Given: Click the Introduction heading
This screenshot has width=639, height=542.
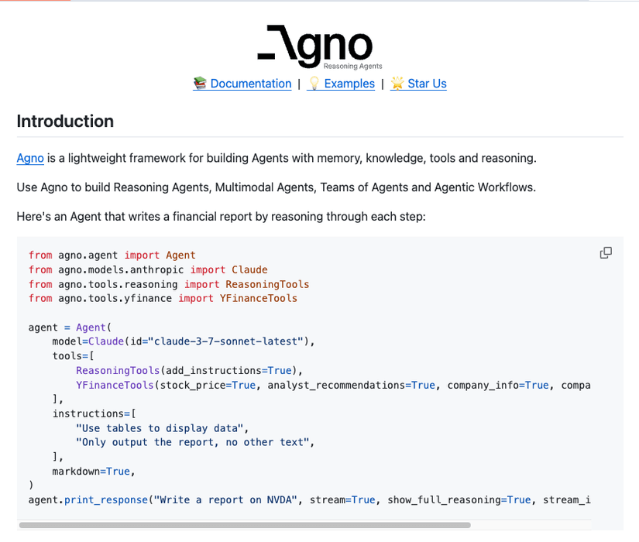Looking at the screenshot, I should (x=65, y=122).
